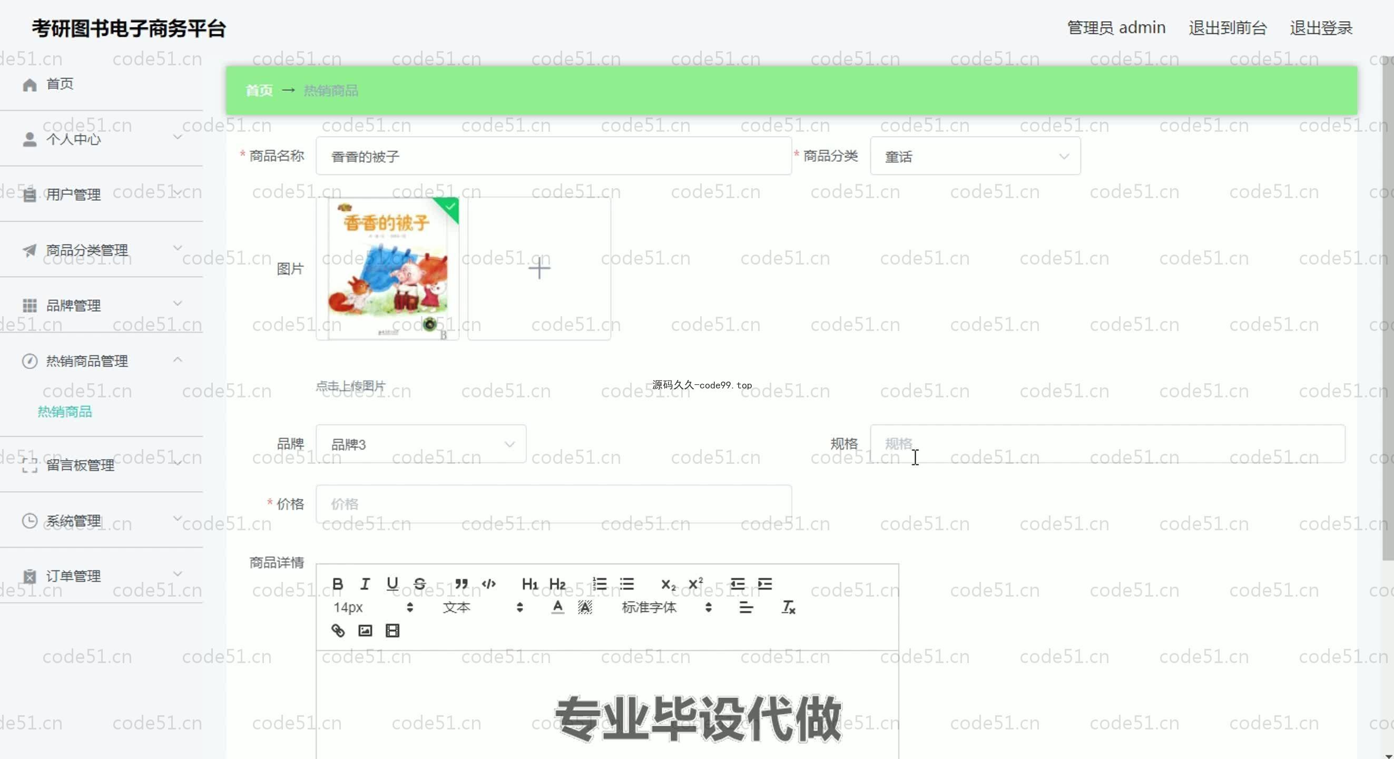This screenshot has width=1394, height=759.
Task: Select the uploaded 香香的被子 book cover thumbnail
Action: (387, 268)
